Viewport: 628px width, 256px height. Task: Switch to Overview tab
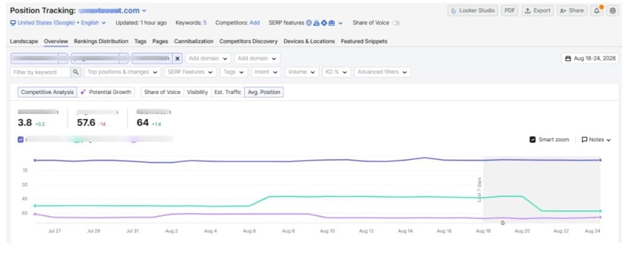56,41
